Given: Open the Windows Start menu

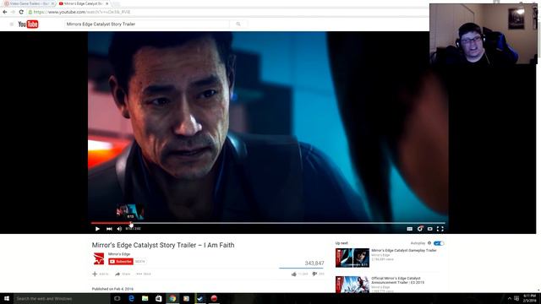Looking at the screenshot, I should [7, 298].
